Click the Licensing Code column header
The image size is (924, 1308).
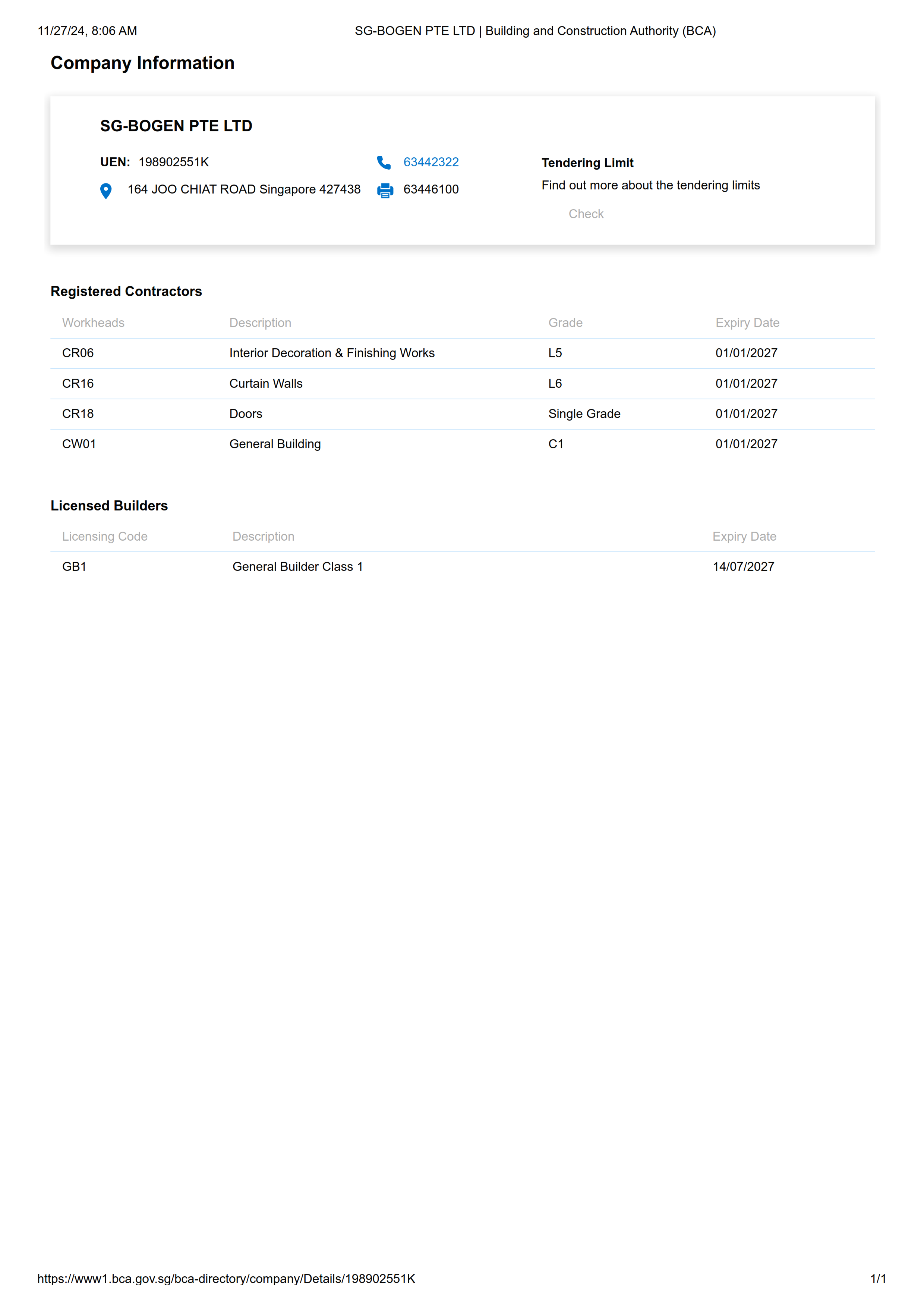pos(105,537)
